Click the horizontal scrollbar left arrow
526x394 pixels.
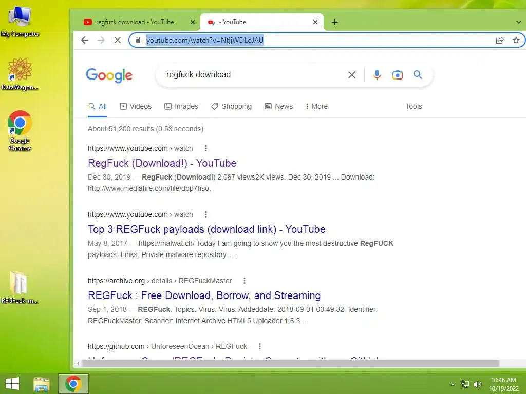tap(78, 364)
